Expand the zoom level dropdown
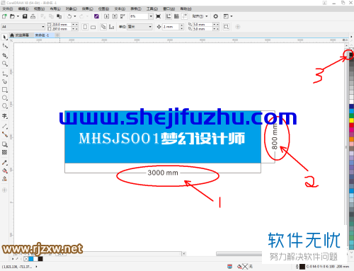The image size is (354, 271). (x=151, y=16)
